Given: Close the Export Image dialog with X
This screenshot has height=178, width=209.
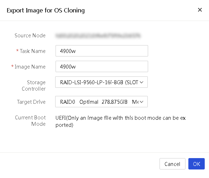Looking at the screenshot, I should (x=200, y=10).
